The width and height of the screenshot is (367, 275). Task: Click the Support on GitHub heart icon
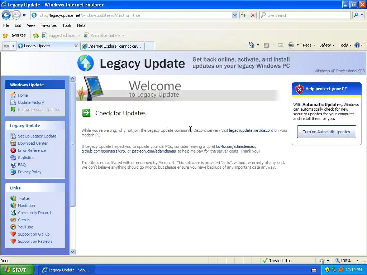coord(13,234)
